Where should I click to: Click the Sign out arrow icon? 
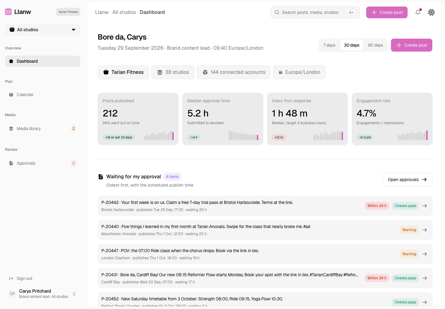tap(11, 278)
